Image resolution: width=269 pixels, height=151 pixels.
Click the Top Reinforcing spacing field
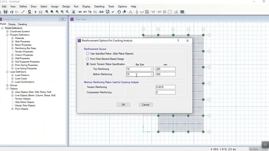166,69
